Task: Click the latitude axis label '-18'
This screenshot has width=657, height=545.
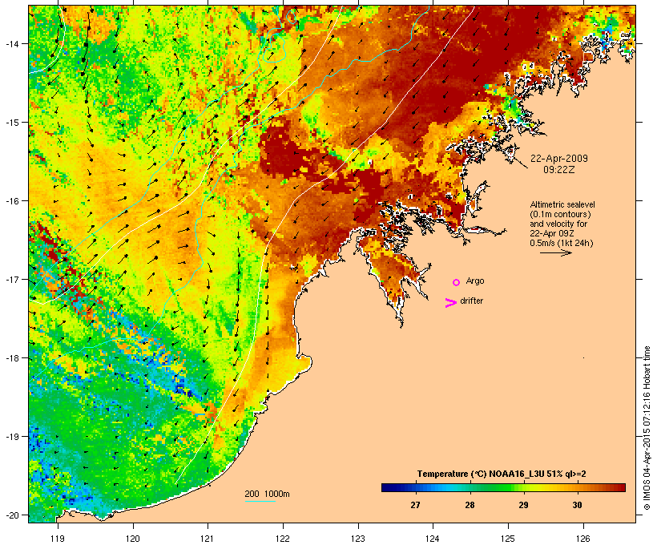Action: (11, 358)
